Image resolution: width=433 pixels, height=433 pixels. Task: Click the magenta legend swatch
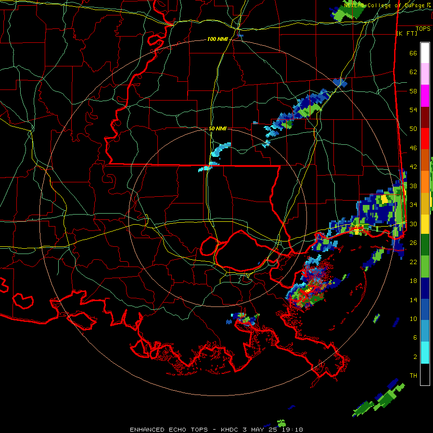tap(425, 96)
